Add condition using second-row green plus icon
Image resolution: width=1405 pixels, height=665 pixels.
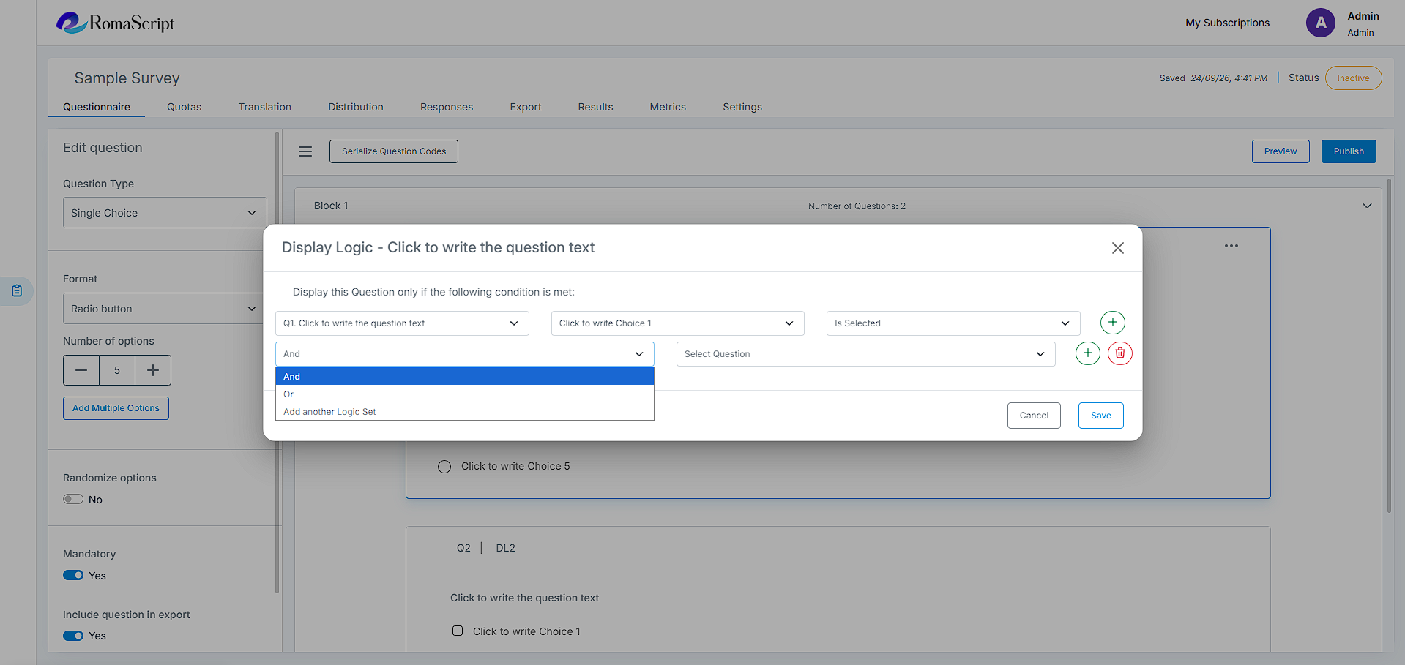point(1087,353)
